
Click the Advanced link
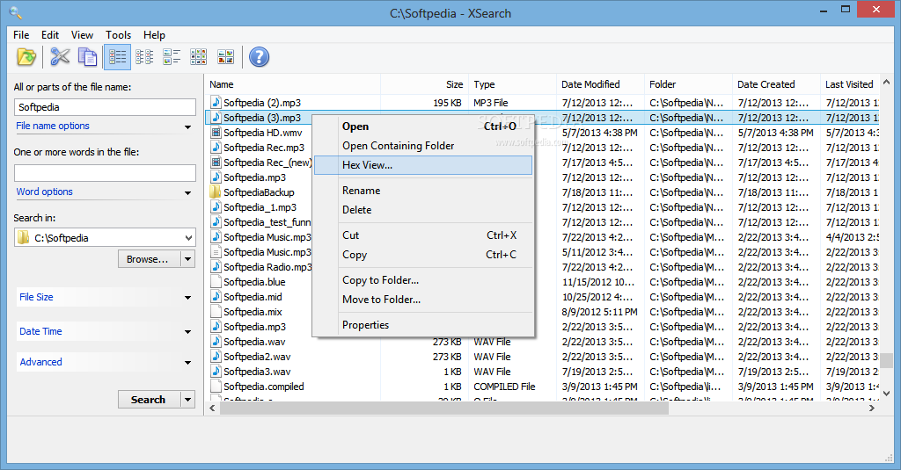point(40,362)
